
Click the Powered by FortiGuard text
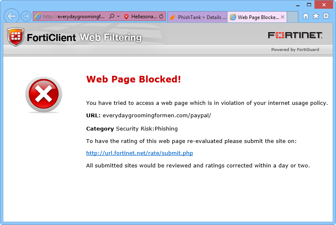tap(295, 49)
